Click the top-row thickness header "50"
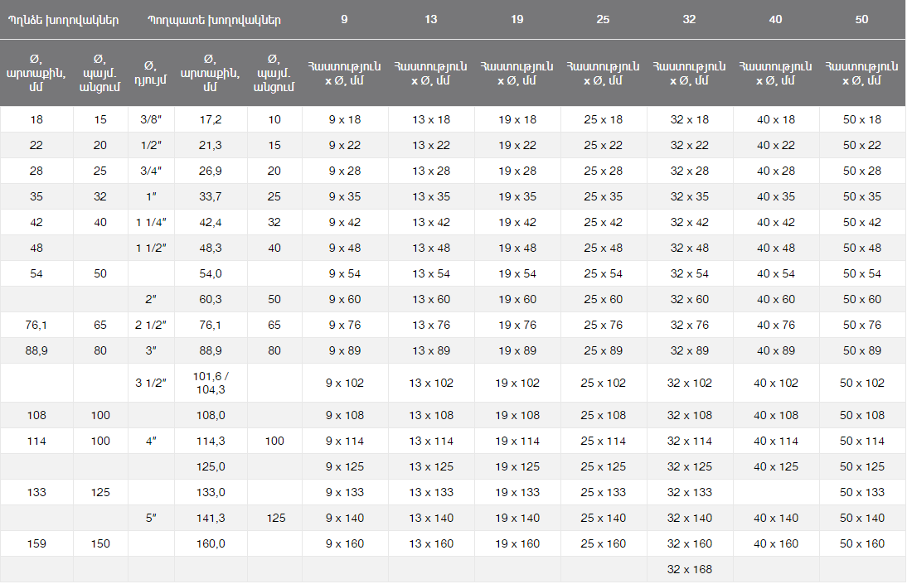This screenshot has height=584, width=907. click(862, 20)
